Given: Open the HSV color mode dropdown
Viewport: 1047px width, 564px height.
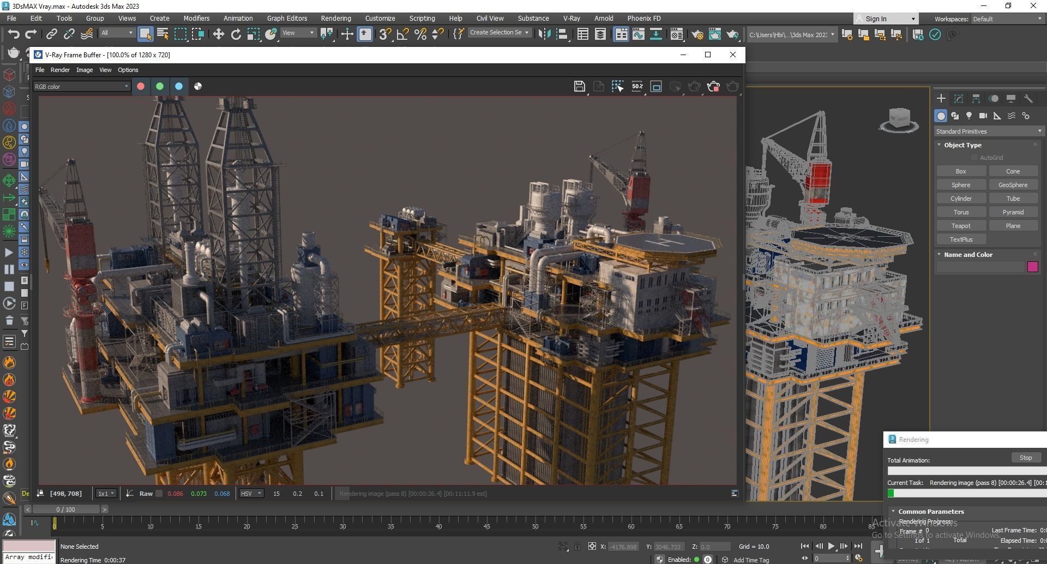Looking at the screenshot, I should 251,494.
